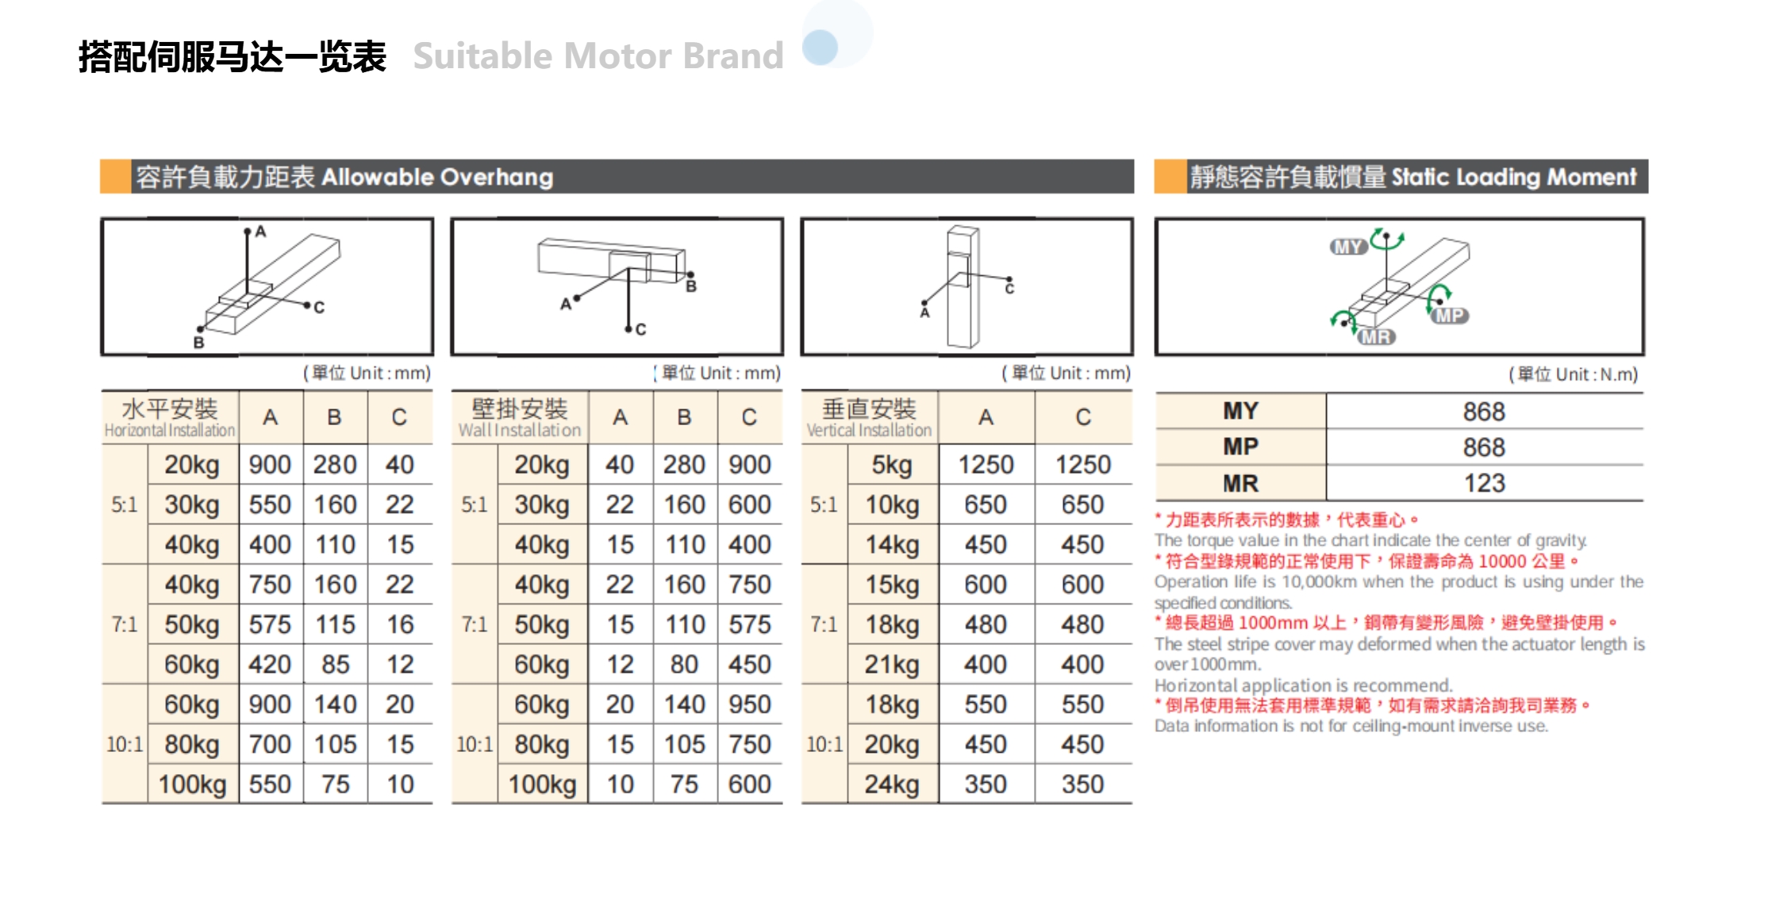Click column C header in Vertical table
Screen dimensions: 1791x905
1083,417
